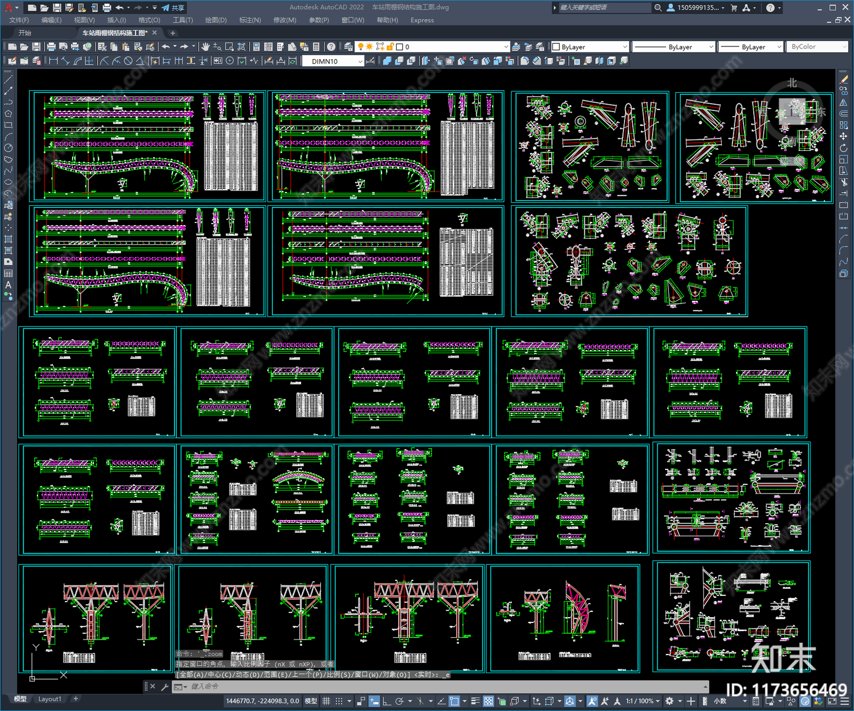854x711 pixels.
Task: Click the Zoom Window icon
Action: pos(230,47)
